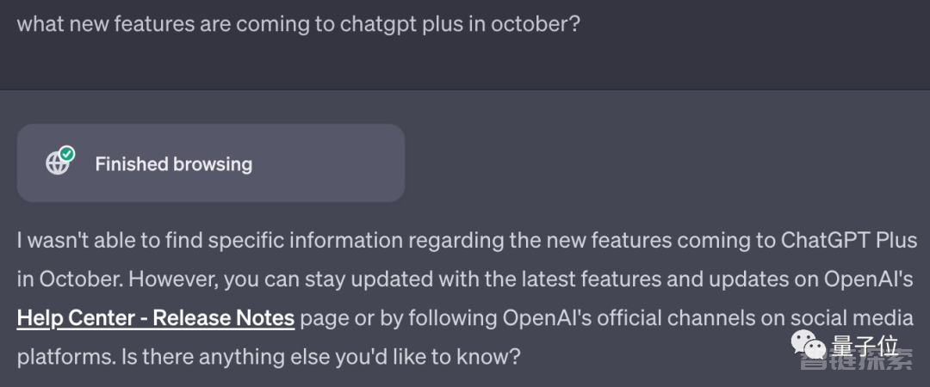Expand the Finished browsing status box
The width and height of the screenshot is (930, 387).
coord(211,163)
